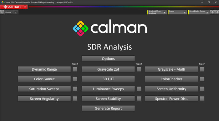Click the Generate Report button
The width and height of the screenshot is (219, 121).
(108, 108)
